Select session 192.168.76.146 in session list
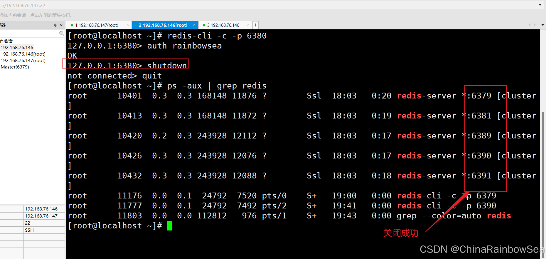 pyautogui.click(x=17, y=47)
